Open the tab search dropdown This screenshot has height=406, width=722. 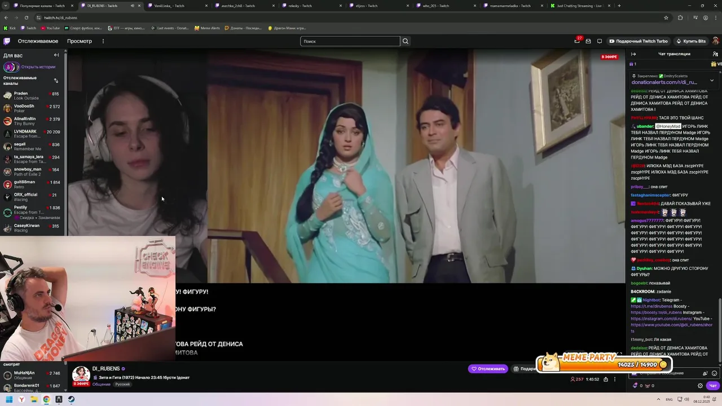tap(5, 6)
